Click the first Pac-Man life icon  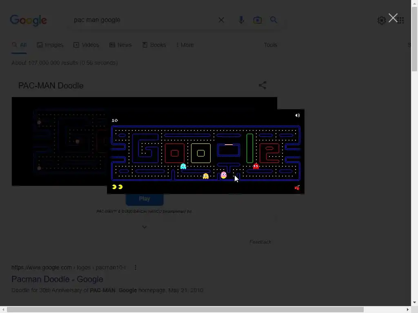114,187
